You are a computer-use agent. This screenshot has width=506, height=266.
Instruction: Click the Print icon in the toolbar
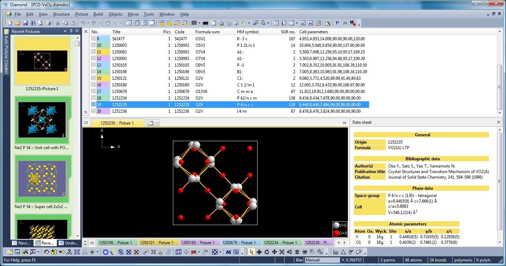coord(48,23)
